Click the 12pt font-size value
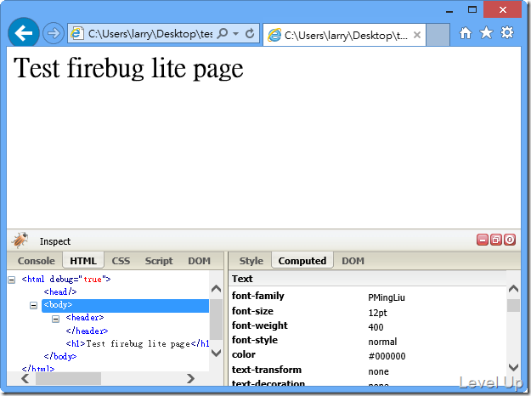The image size is (531, 396). [x=377, y=313]
